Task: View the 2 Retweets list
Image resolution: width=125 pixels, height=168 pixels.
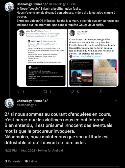Action: 13,161
